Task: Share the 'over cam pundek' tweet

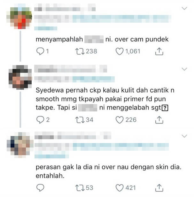Action: 159,51
